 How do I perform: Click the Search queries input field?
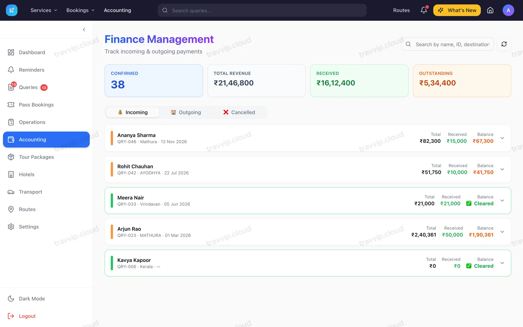[x=262, y=10]
